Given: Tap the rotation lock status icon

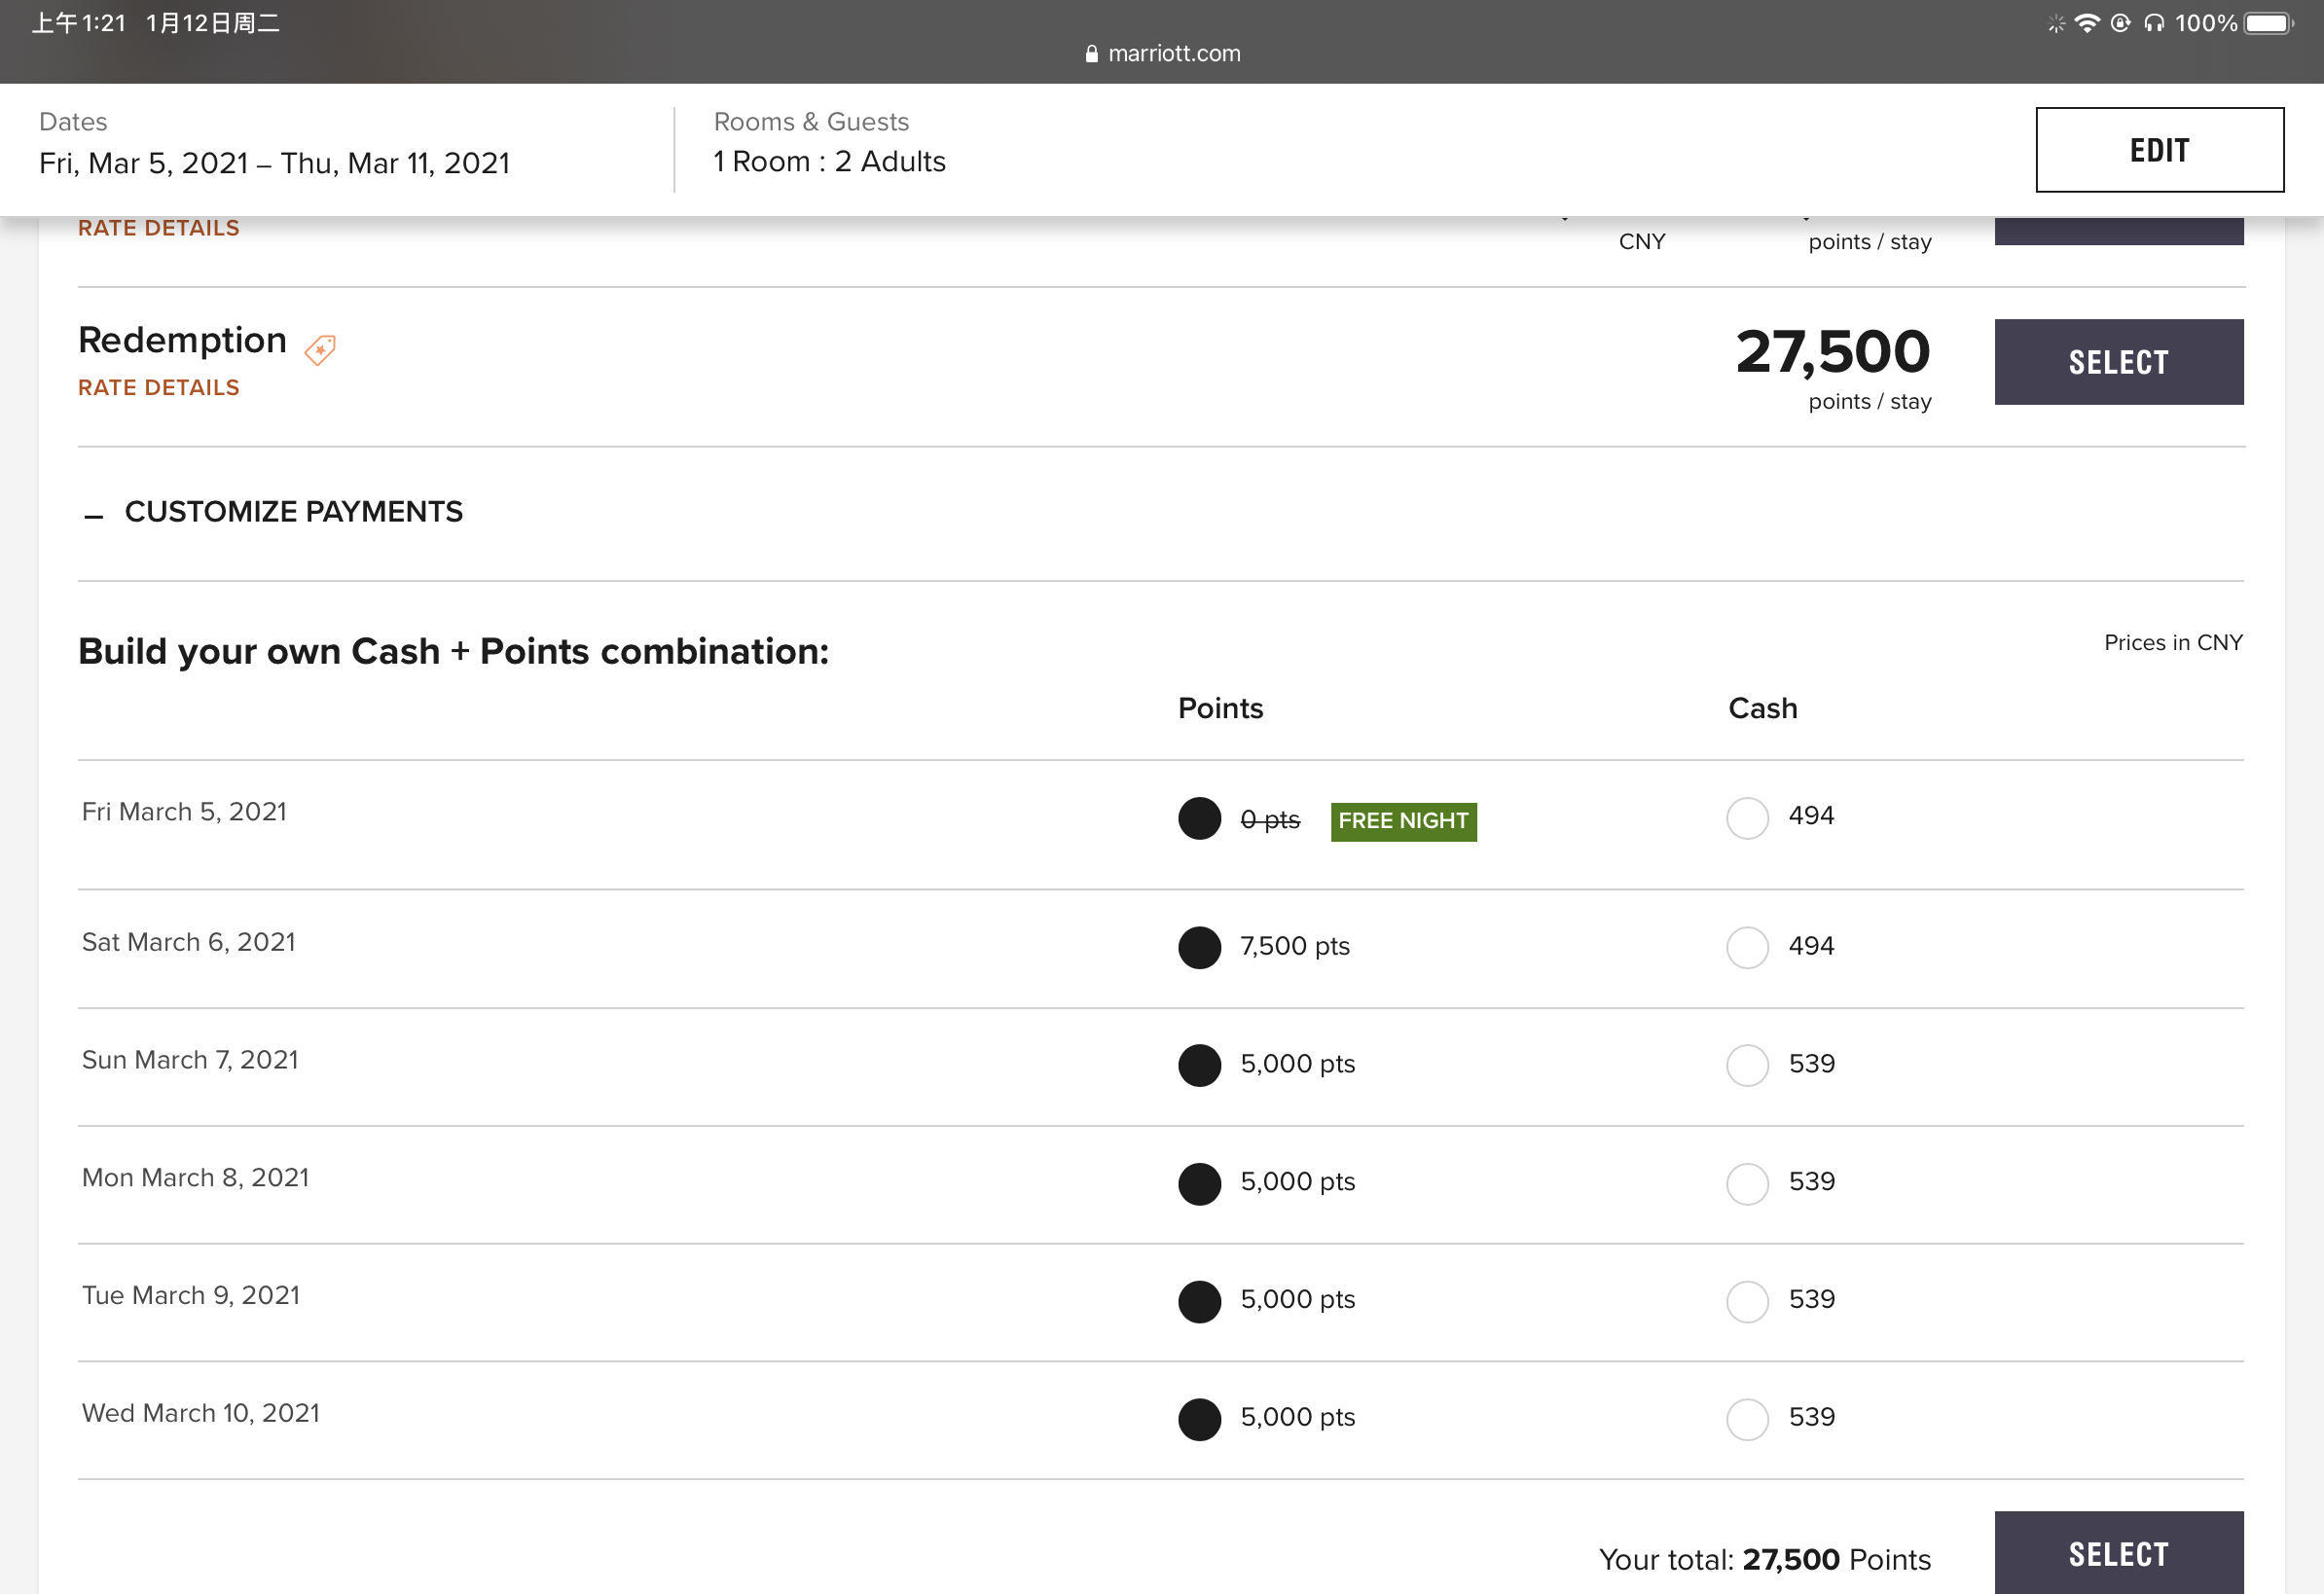Looking at the screenshot, I should (x=2121, y=23).
